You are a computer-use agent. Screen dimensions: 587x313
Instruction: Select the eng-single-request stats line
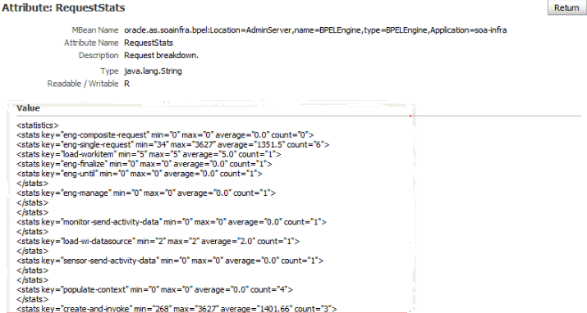pos(173,144)
